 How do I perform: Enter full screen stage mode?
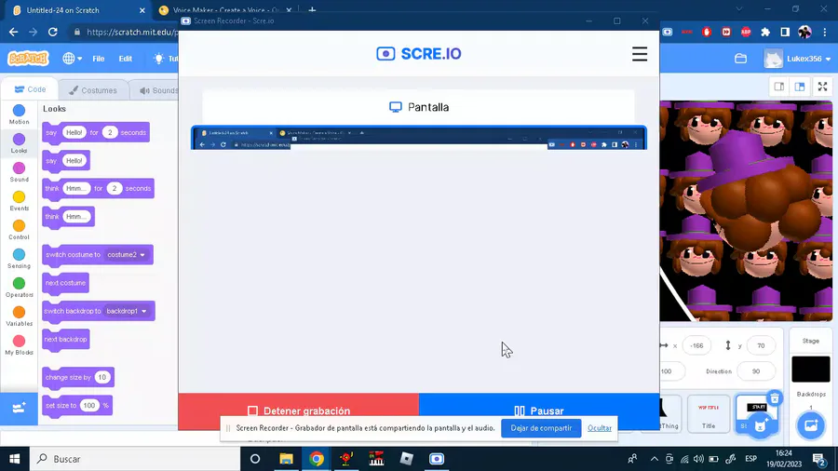pyautogui.click(x=822, y=87)
